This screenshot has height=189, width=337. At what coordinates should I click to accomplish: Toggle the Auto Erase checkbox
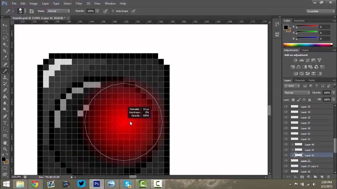click(x=113, y=11)
